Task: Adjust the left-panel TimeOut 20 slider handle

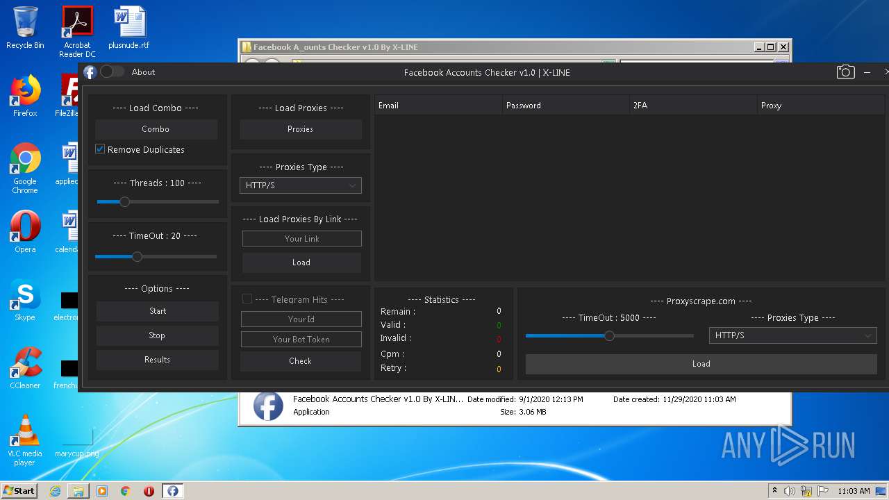Action: 137,256
